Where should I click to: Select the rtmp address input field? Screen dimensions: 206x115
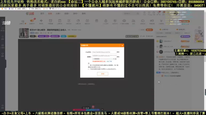[x=104, y=52]
